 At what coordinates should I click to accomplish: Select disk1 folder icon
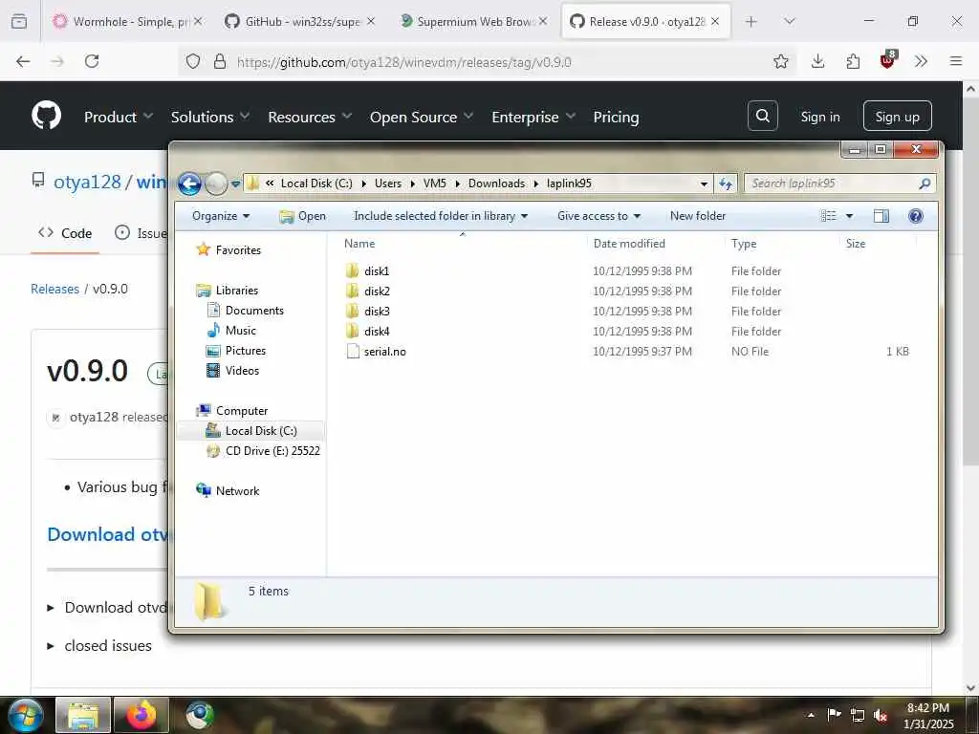click(x=352, y=270)
